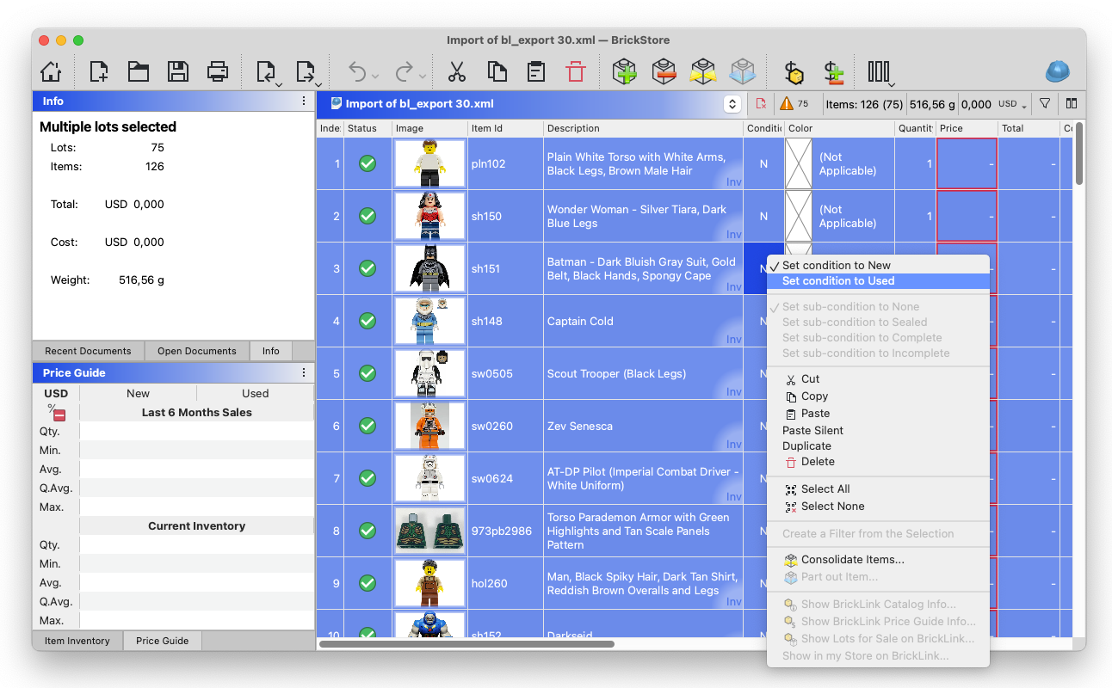
Task: Open the document switcher dropdown
Action: coord(732,104)
